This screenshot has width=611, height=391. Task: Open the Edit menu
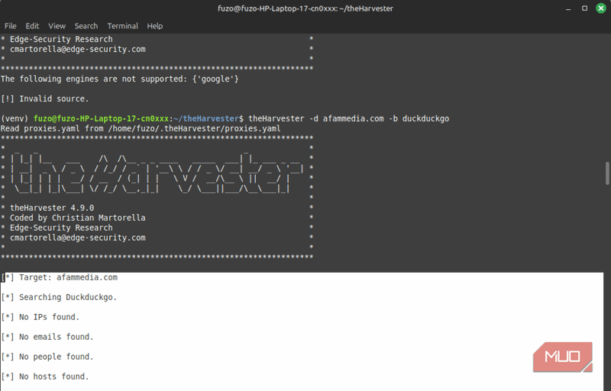[x=32, y=26]
